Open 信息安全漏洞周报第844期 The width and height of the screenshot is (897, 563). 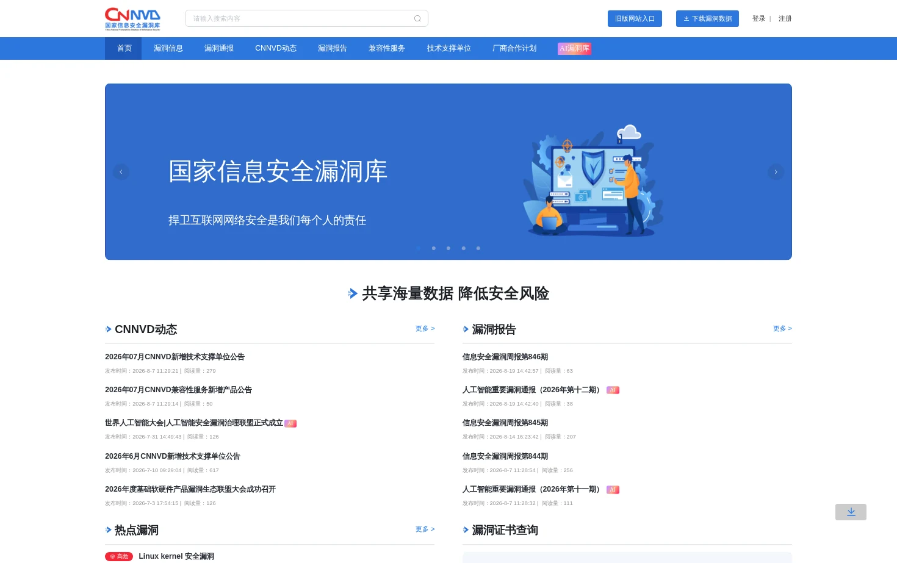coord(505,456)
